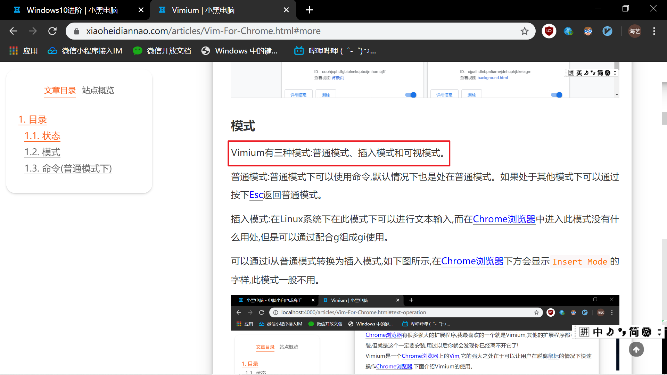The image size is (667, 375).
Task: Click the sentence starting Vimium有三种模式
Action: click(339, 153)
